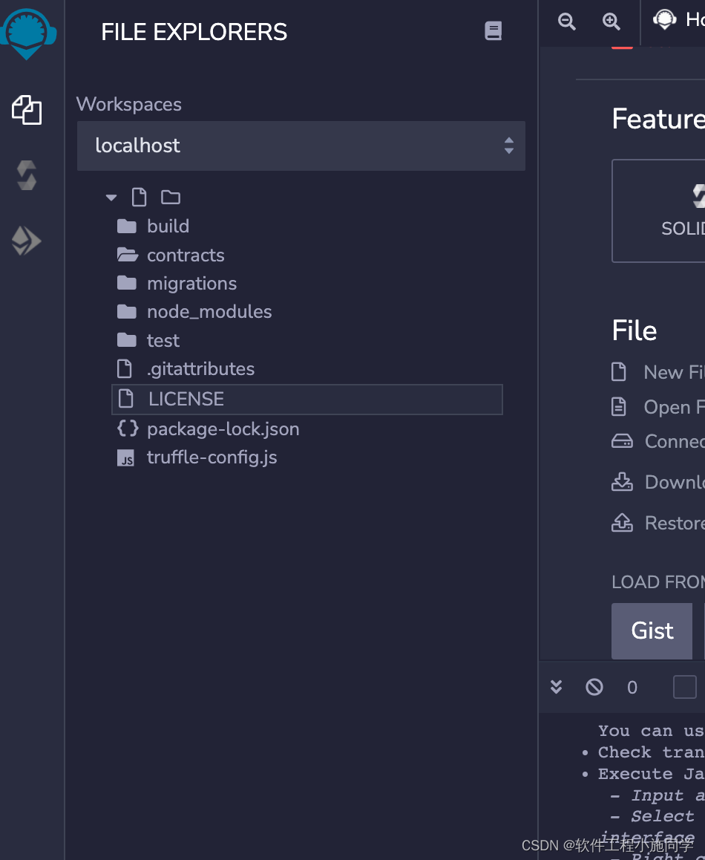Open the Deploy & run transactions icon
705x860 pixels.
coord(26,241)
